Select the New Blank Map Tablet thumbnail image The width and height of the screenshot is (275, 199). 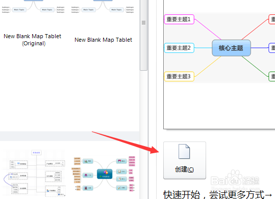pos(103,6)
